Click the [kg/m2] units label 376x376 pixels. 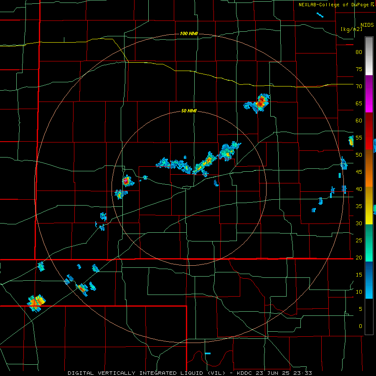351,29
